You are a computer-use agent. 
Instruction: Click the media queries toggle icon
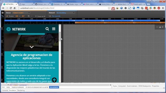(x=3, y=16)
